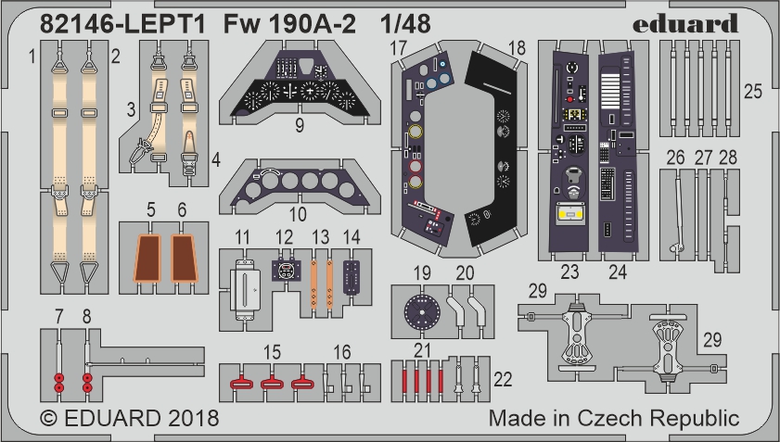Viewport: 780px width, 442px height.
Task: Click the short belt above number 4
Action: coord(189,112)
